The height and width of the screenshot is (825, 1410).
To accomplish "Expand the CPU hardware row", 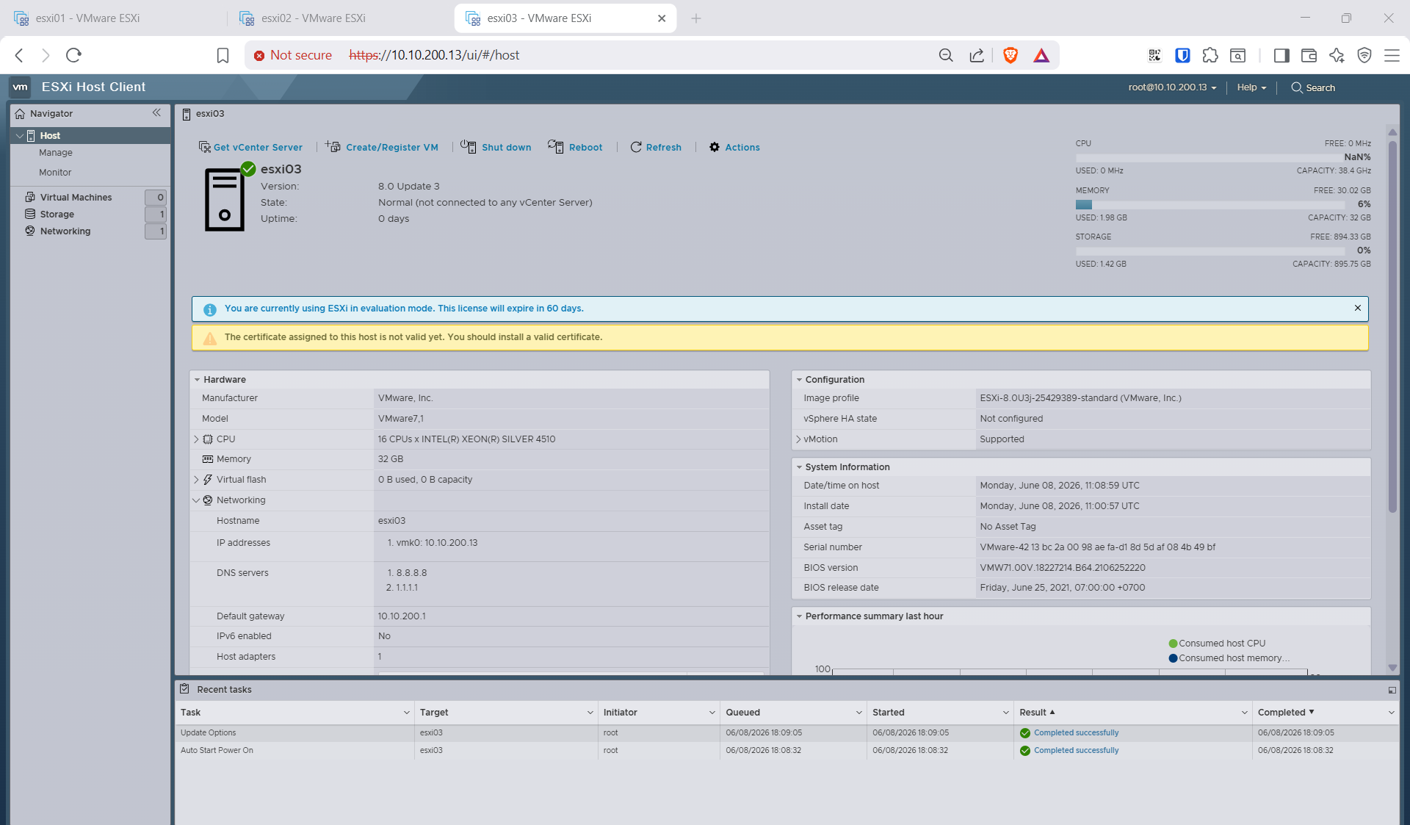I will pyautogui.click(x=196, y=439).
